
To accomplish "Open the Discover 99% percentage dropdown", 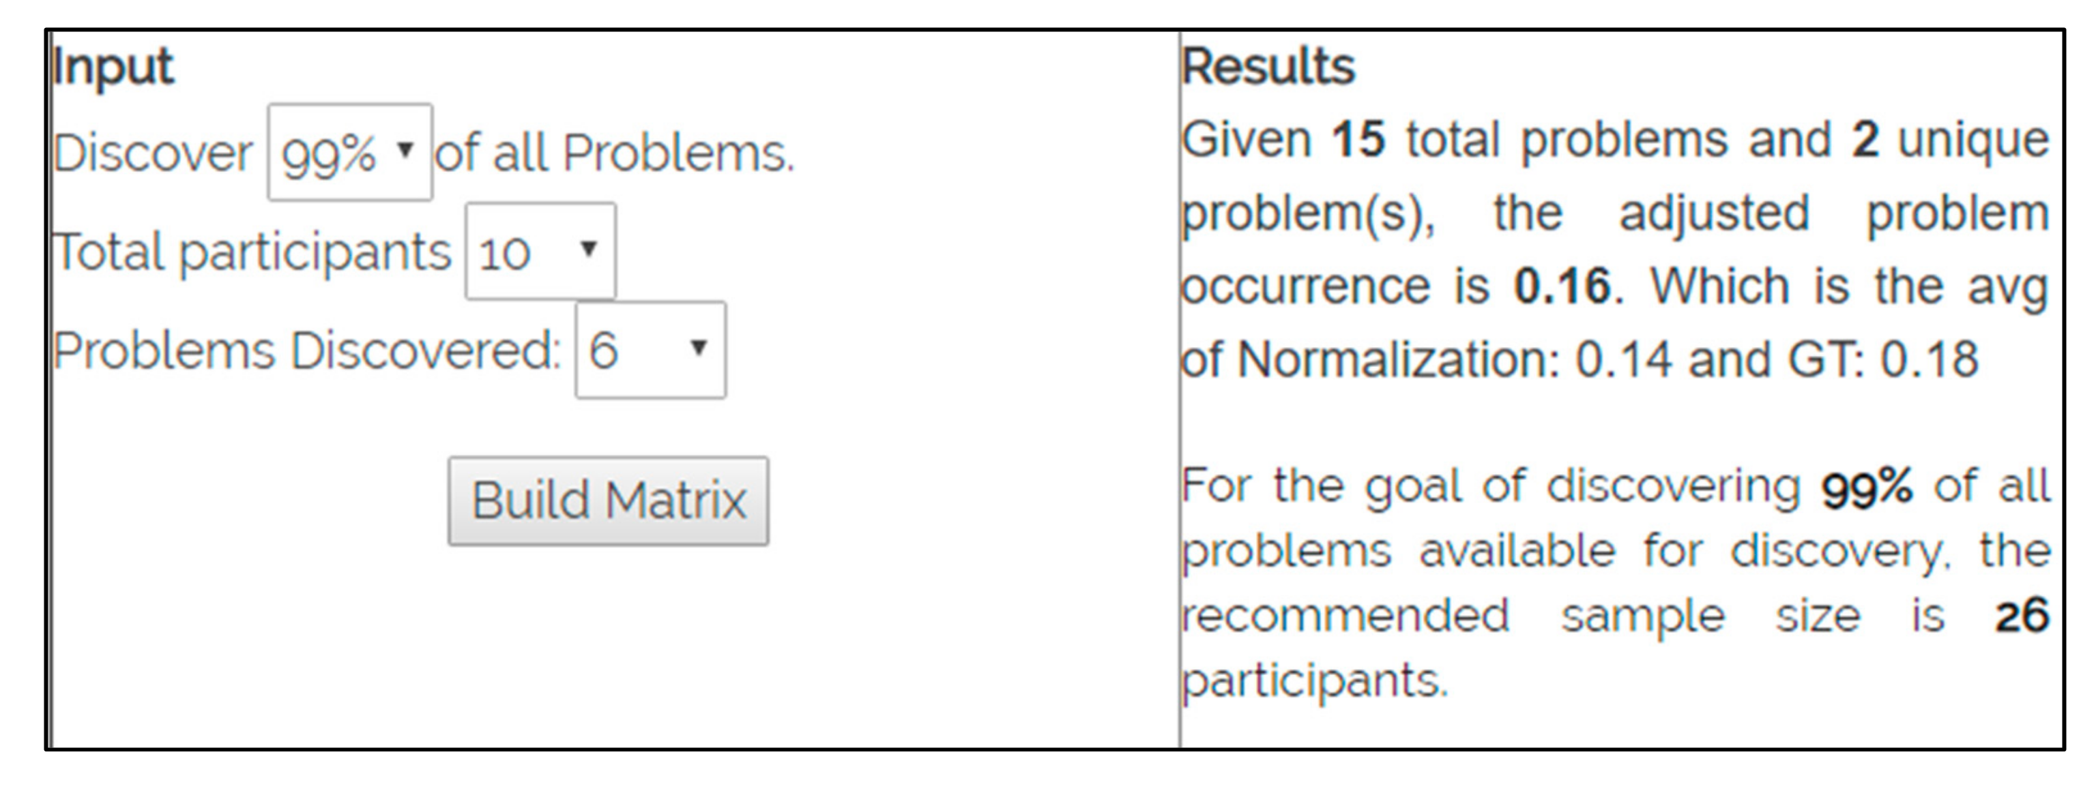I will [x=349, y=152].
